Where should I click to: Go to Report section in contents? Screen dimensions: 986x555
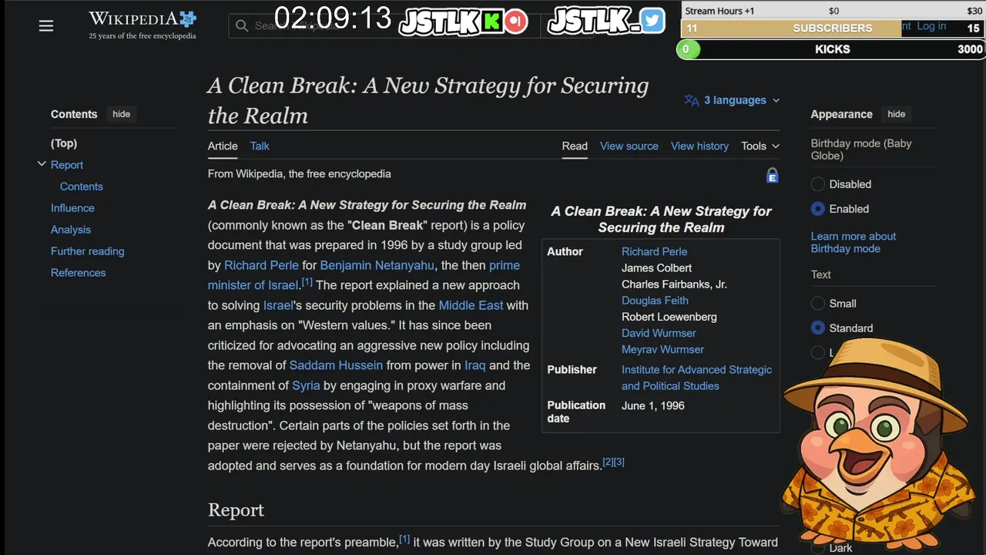(67, 165)
